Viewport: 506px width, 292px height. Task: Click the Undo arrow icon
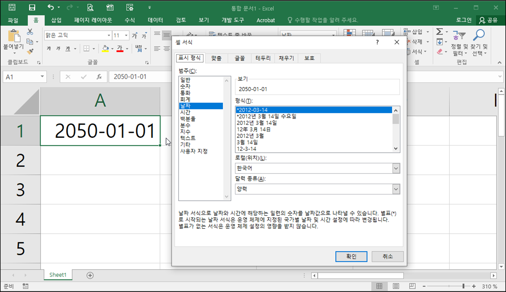coord(50,7)
